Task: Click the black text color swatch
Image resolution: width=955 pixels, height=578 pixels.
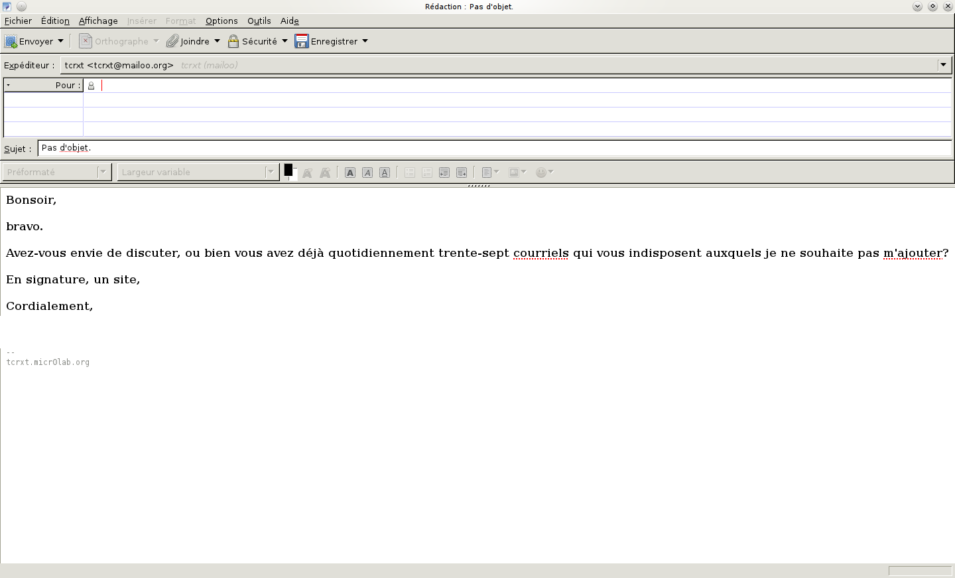Action: point(288,170)
